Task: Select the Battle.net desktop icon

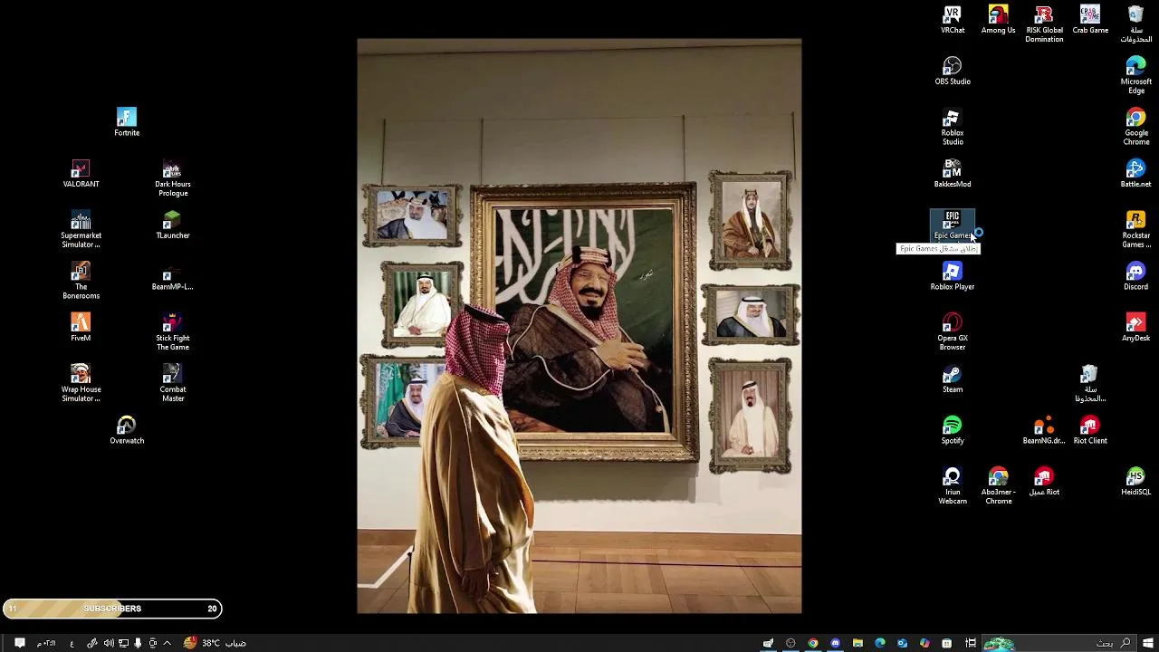Action: (x=1135, y=174)
